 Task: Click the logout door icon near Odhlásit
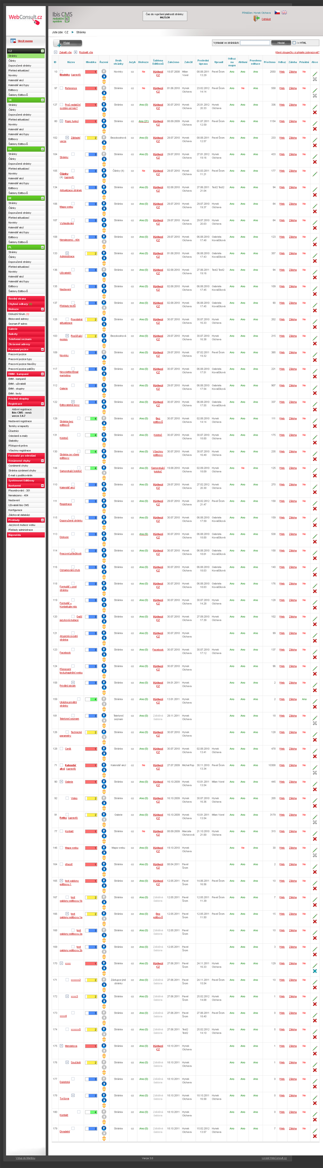[x=256, y=18]
